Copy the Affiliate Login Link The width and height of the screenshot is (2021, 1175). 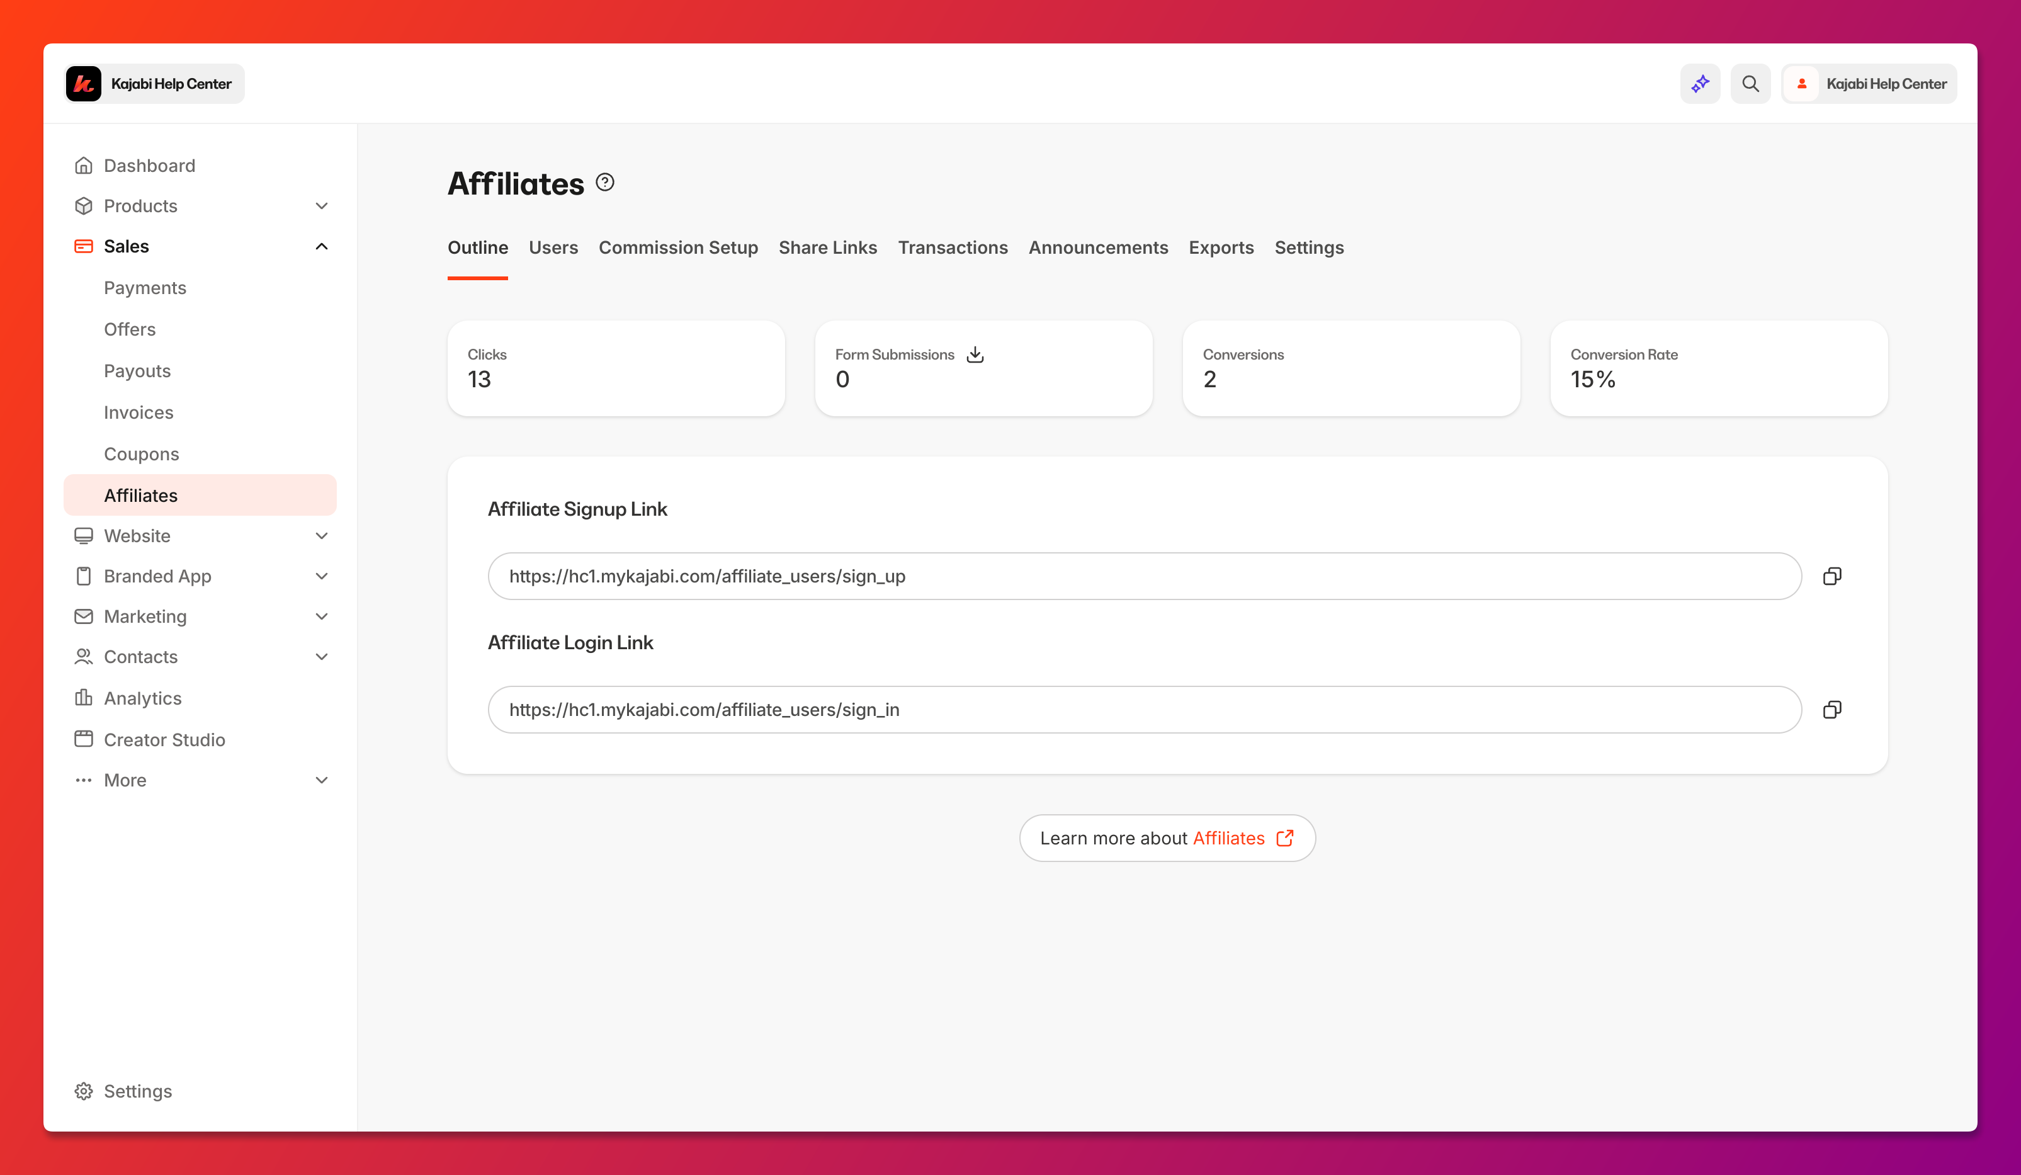1833,709
